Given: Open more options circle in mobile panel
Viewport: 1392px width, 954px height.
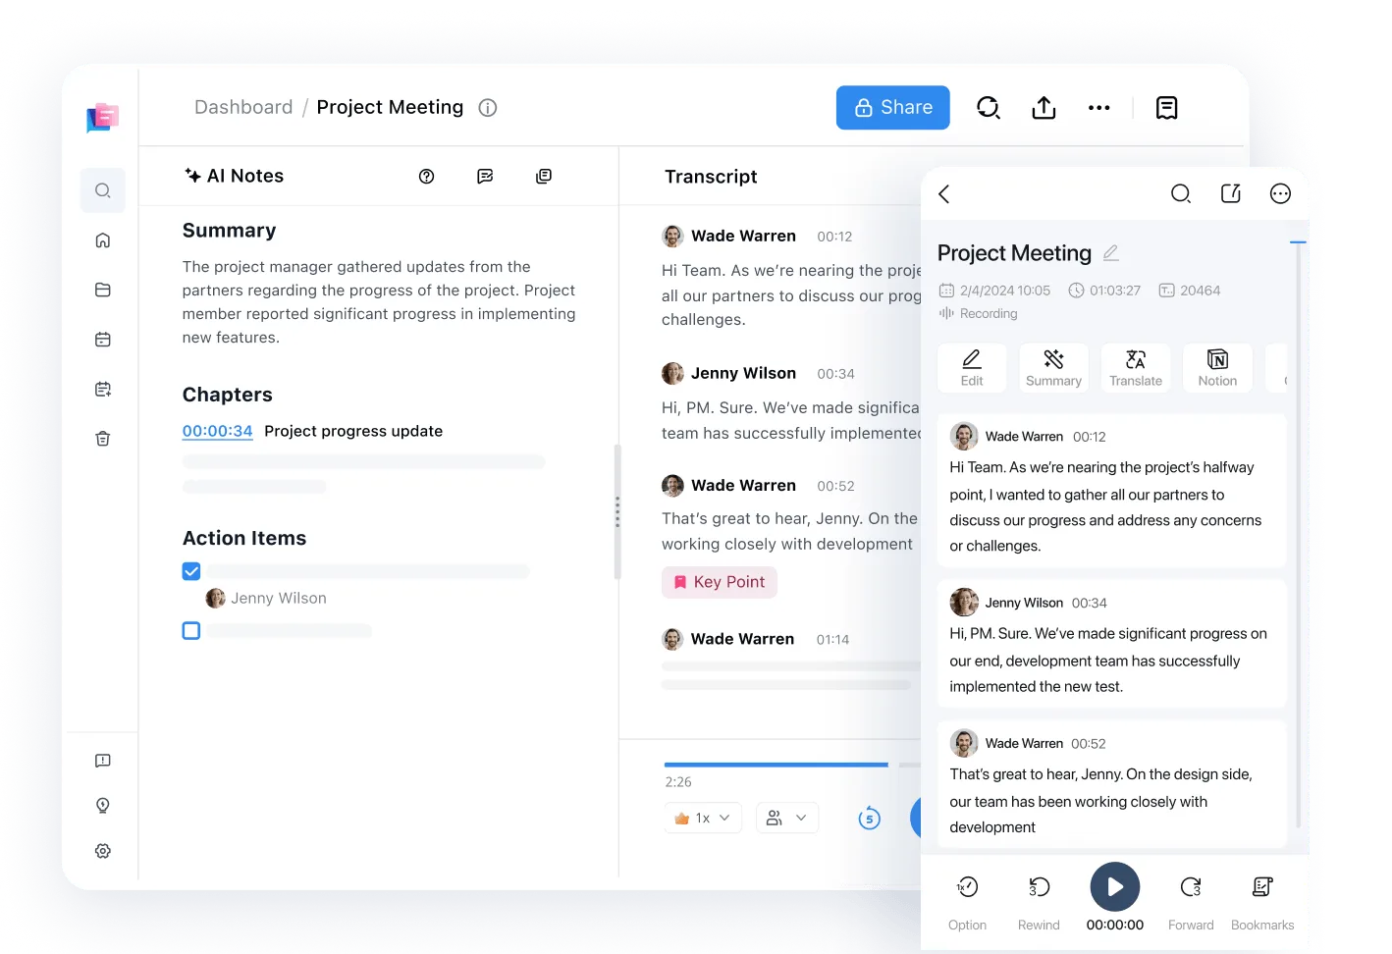Looking at the screenshot, I should pos(1280,194).
